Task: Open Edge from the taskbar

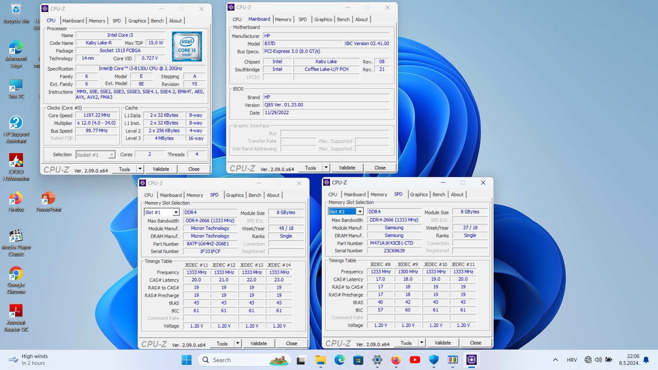Action: pos(339,360)
